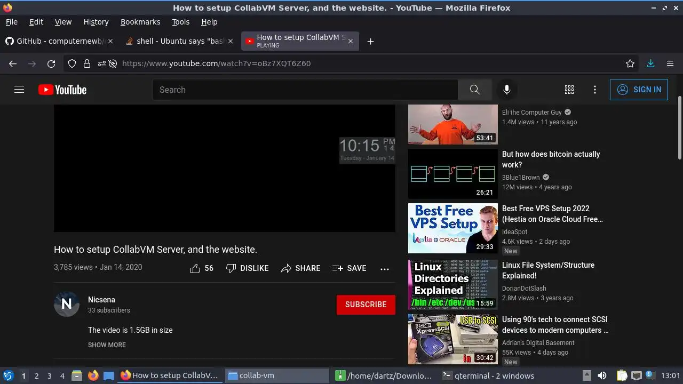This screenshot has width=683, height=384.
Task: Open the clipboard manager tray icon
Action: tap(622, 375)
